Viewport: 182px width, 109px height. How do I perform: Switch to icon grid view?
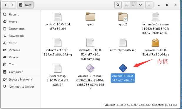click(x=133, y=5)
